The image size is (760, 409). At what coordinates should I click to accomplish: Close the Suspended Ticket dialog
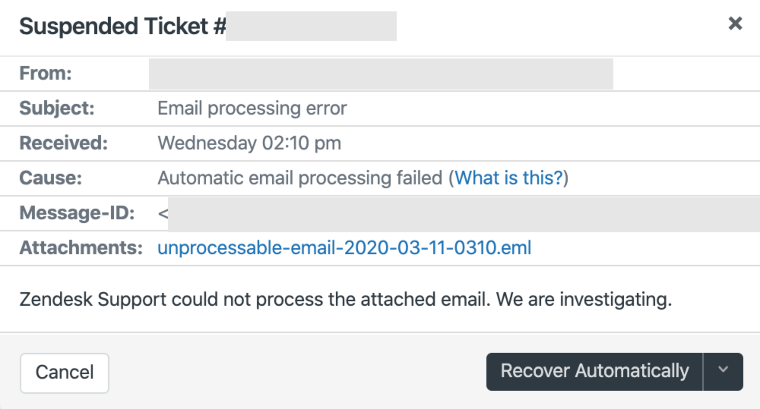pyautogui.click(x=735, y=24)
